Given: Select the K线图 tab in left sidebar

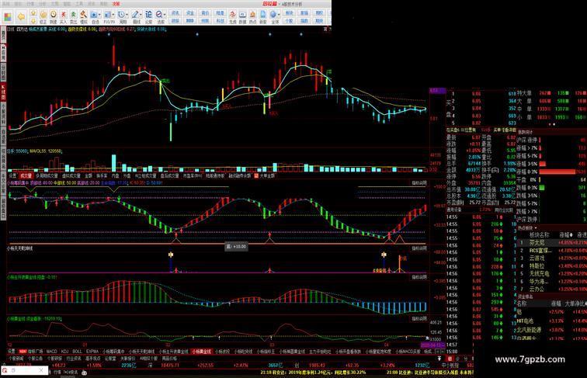Looking at the screenshot, I should [x=3, y=92].
